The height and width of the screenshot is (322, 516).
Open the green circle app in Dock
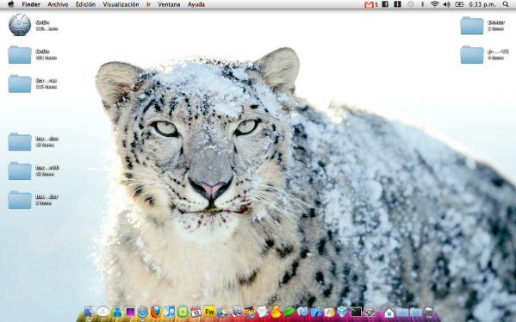[183, 312]
